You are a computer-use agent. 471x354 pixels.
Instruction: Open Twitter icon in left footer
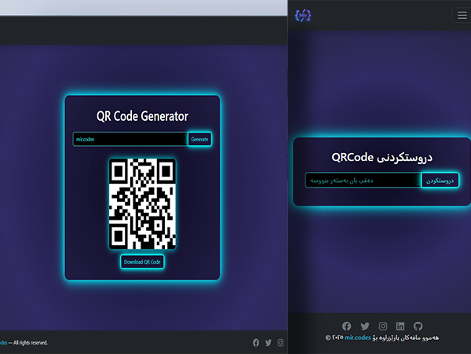(x=268, y=342)
